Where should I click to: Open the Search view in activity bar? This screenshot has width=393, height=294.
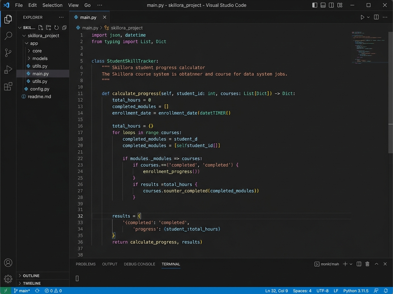(8, 36)
